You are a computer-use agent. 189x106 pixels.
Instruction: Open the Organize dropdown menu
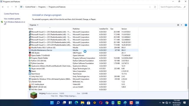(x=34, y=25)
